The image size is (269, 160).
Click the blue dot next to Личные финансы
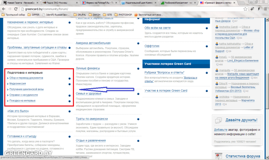[x=138, y=69]
